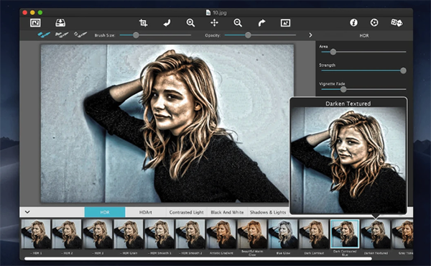Adjust the Opacity slider

(x=260, y=35)
